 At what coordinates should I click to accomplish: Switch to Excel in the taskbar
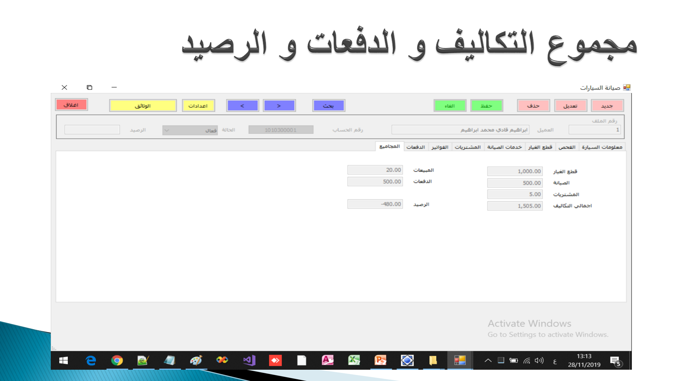click(354, 360)
